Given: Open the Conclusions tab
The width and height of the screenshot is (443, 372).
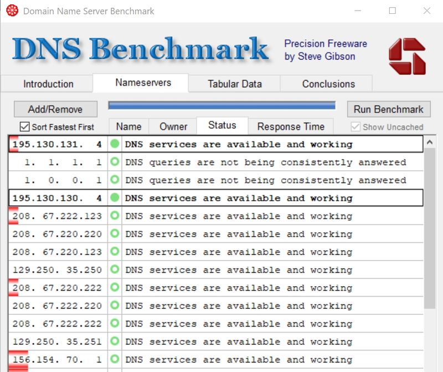Looking at the screenshot, I should 328,84.
